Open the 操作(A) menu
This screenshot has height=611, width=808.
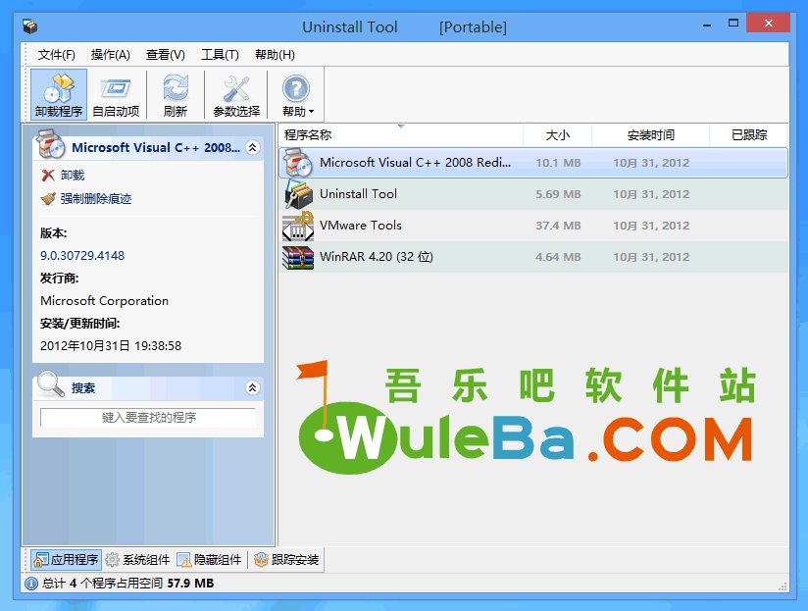(110, 55)
